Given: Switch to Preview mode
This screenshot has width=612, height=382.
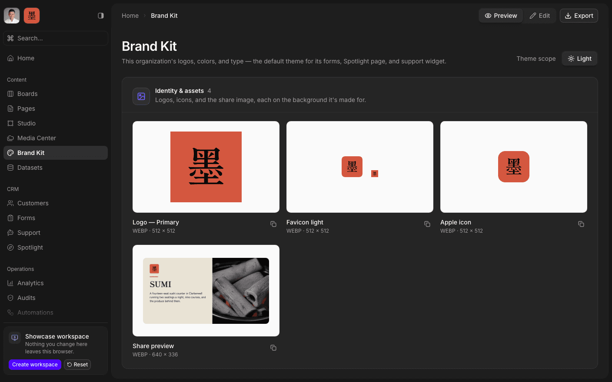Looking at the screenshot, I should pos(501,16).
